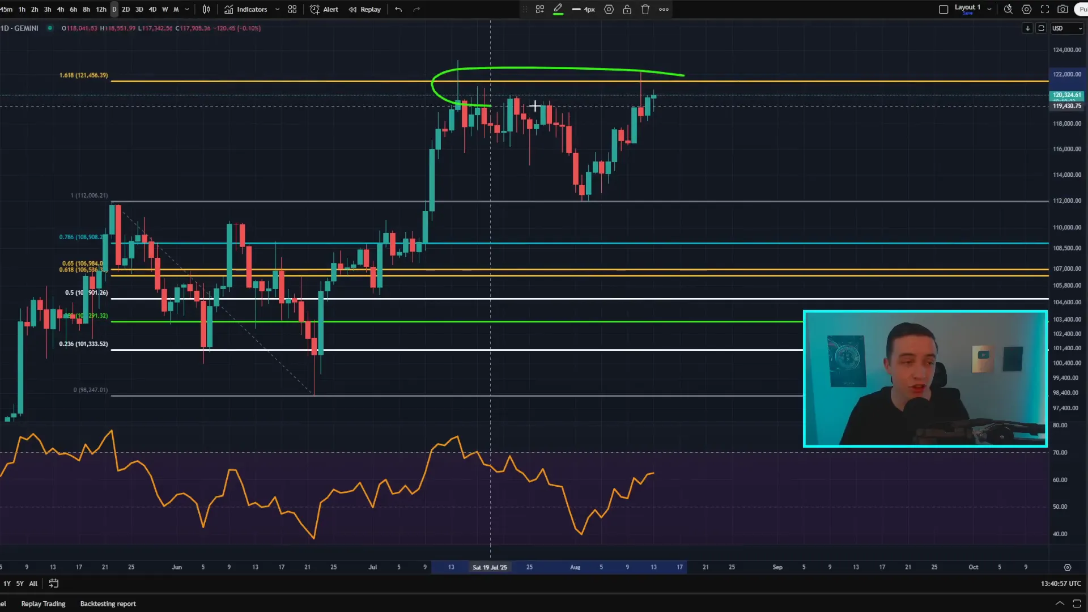Toggle the price scale sync icon
This screenshot has width=1088, height=612.
pyautogui.click(x=1041, y=28)
